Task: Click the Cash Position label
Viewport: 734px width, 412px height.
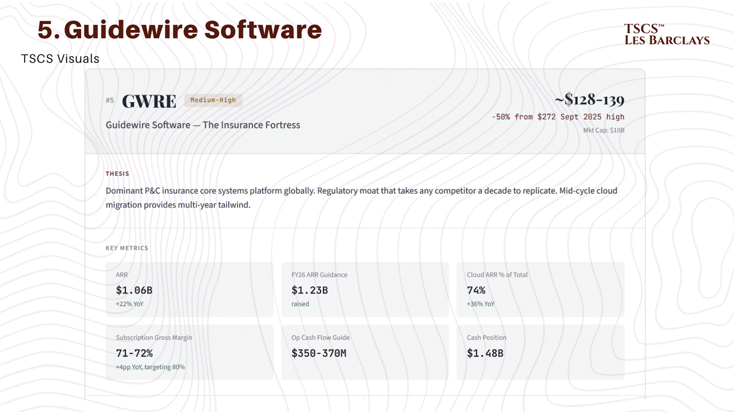Action: 487,337
